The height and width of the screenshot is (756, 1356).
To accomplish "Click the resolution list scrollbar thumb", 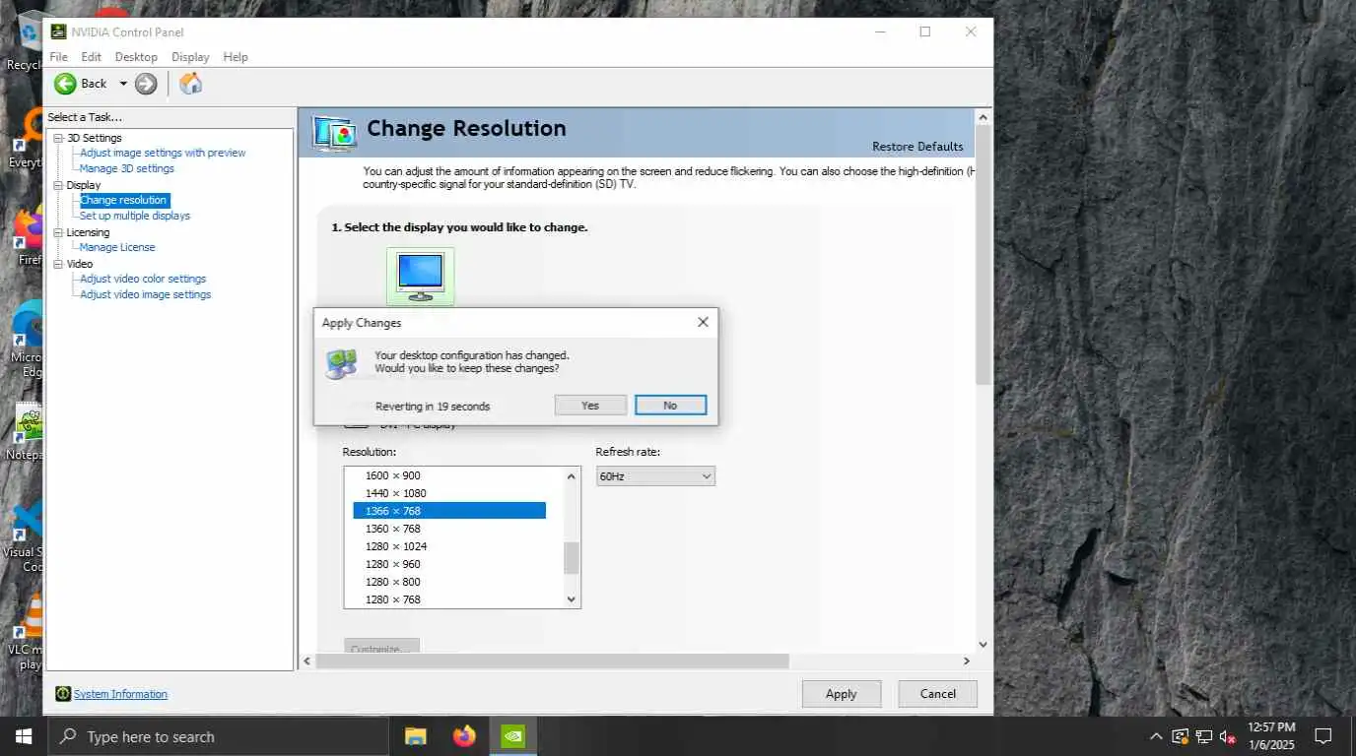I will click(x=571, y=558).
